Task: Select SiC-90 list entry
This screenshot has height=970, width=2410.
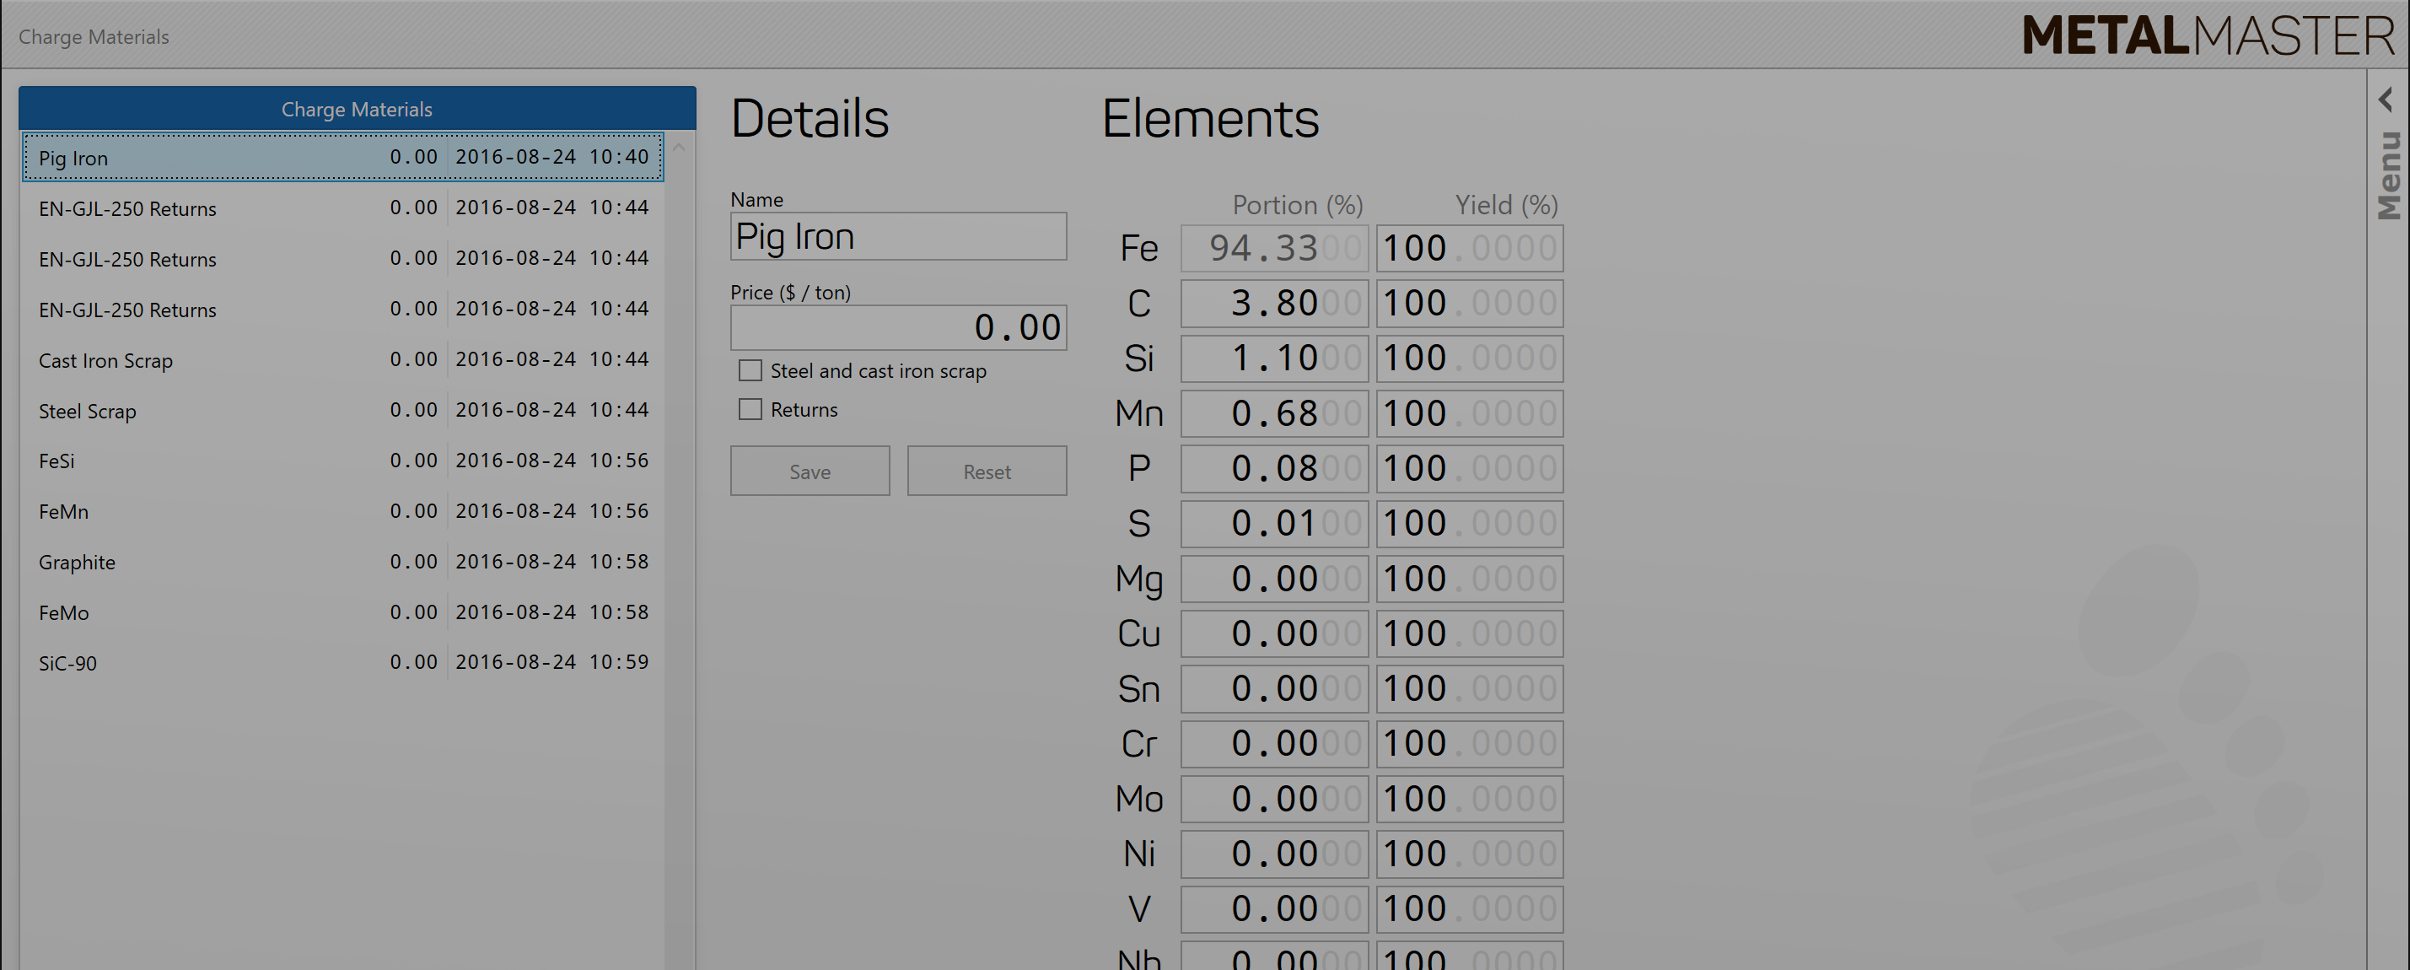Action: (342, 663)
